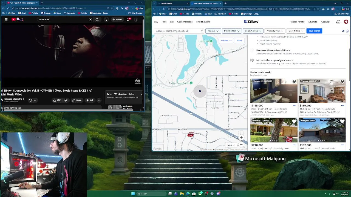Clear the YouTube search box text
The image size is (351, 197).
(x=90, y=19)
